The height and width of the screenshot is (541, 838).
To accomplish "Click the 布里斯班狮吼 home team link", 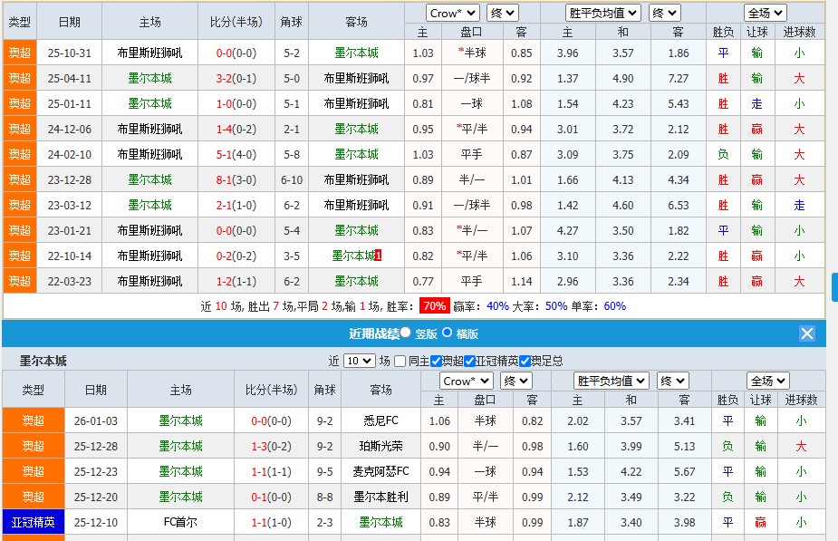I will click(x=150, y=53).
